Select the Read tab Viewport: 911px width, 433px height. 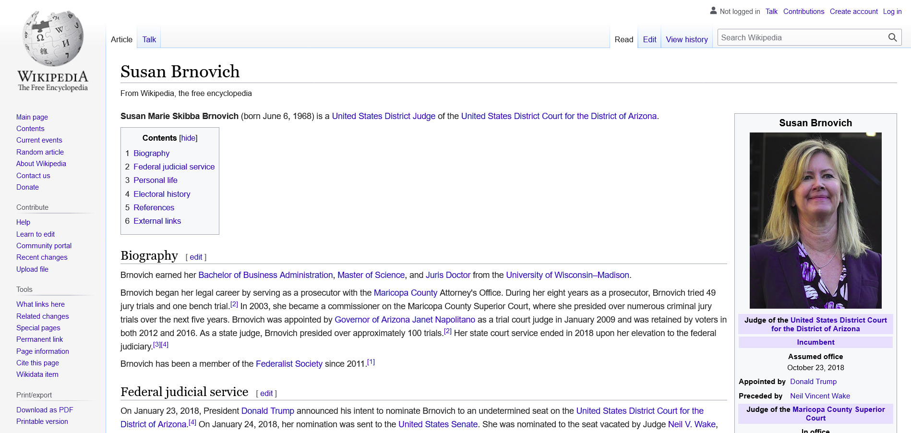point(624,39)
